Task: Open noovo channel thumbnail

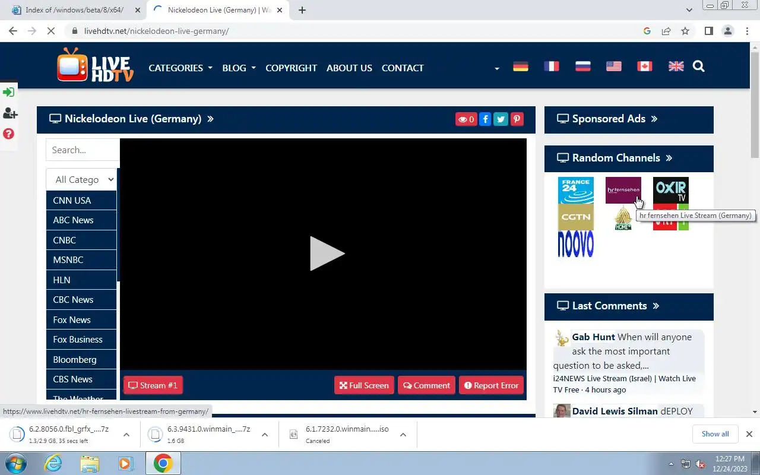Action: [576, 243]
